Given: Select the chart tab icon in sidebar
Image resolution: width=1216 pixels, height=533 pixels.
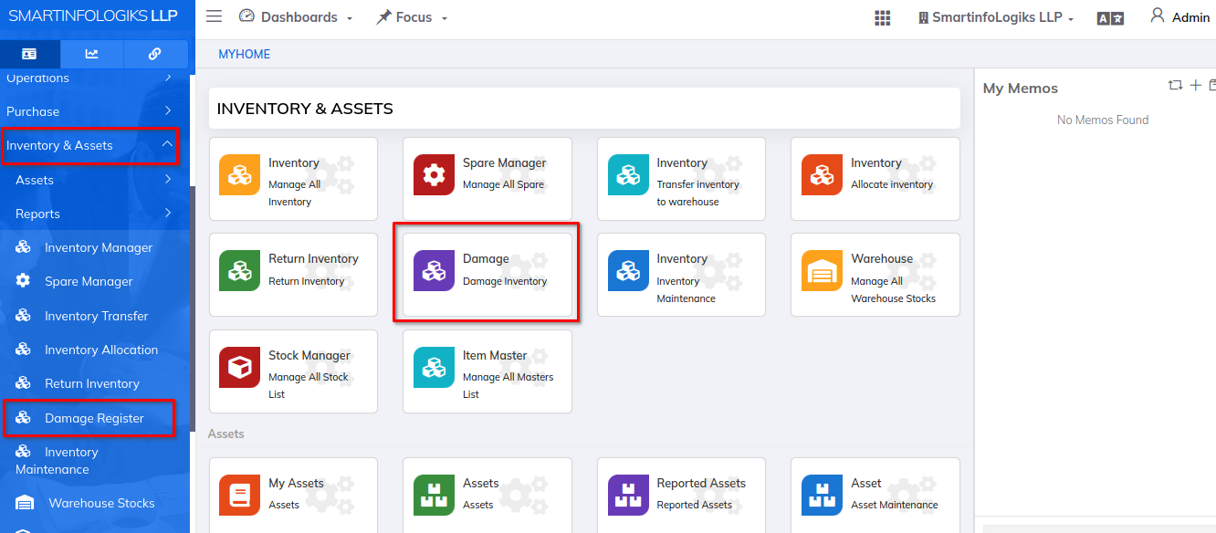Looking at the screenshot, I should click(x=91, y=54).
